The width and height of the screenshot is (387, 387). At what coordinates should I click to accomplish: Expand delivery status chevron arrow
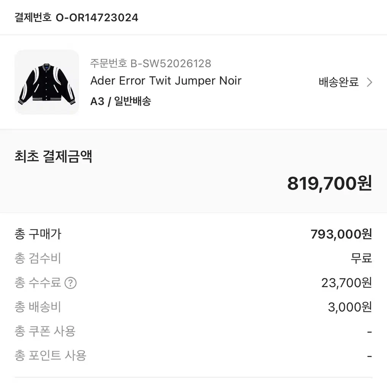pos(369,82)
